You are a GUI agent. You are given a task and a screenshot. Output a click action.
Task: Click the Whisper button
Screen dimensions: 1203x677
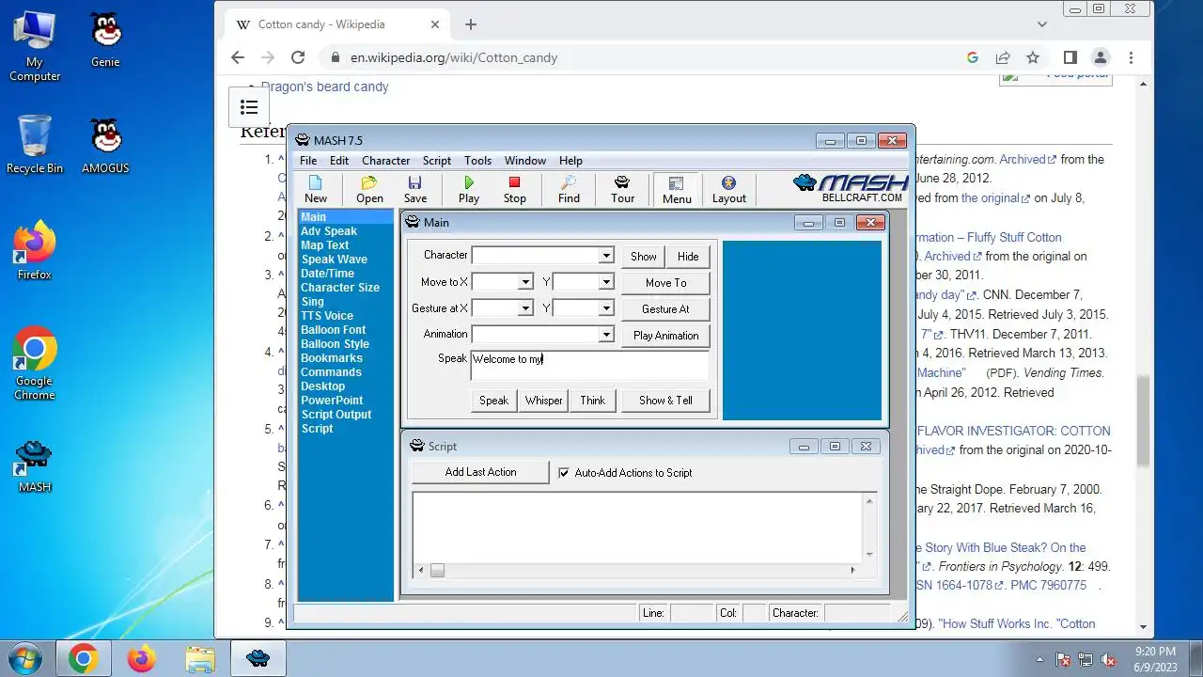[x=543, y=401]
